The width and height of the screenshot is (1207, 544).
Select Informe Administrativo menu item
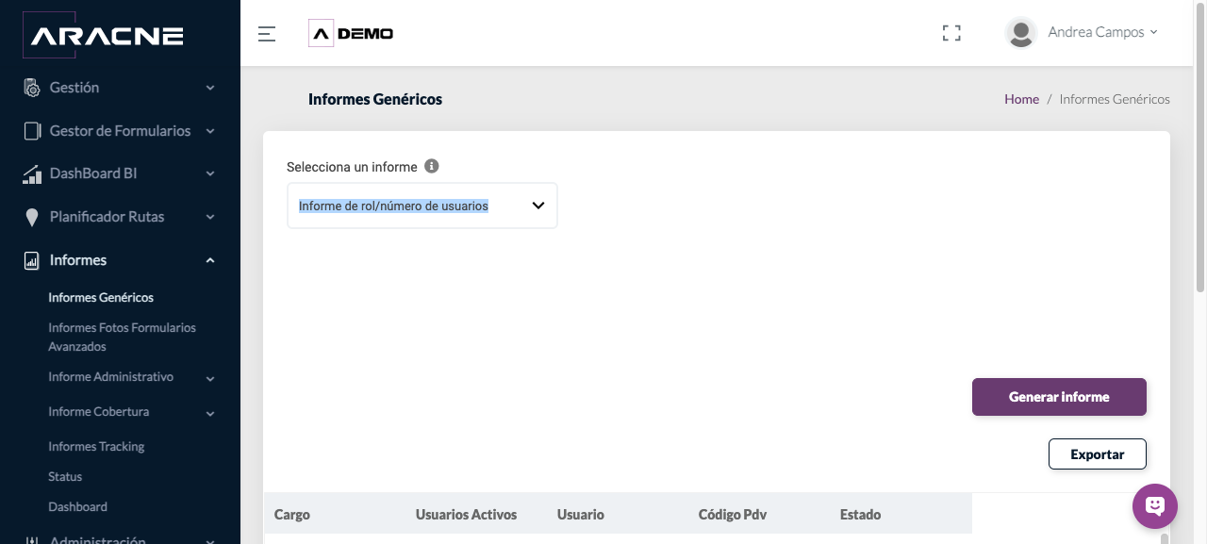pyautogui.click(x=111, y=376)
